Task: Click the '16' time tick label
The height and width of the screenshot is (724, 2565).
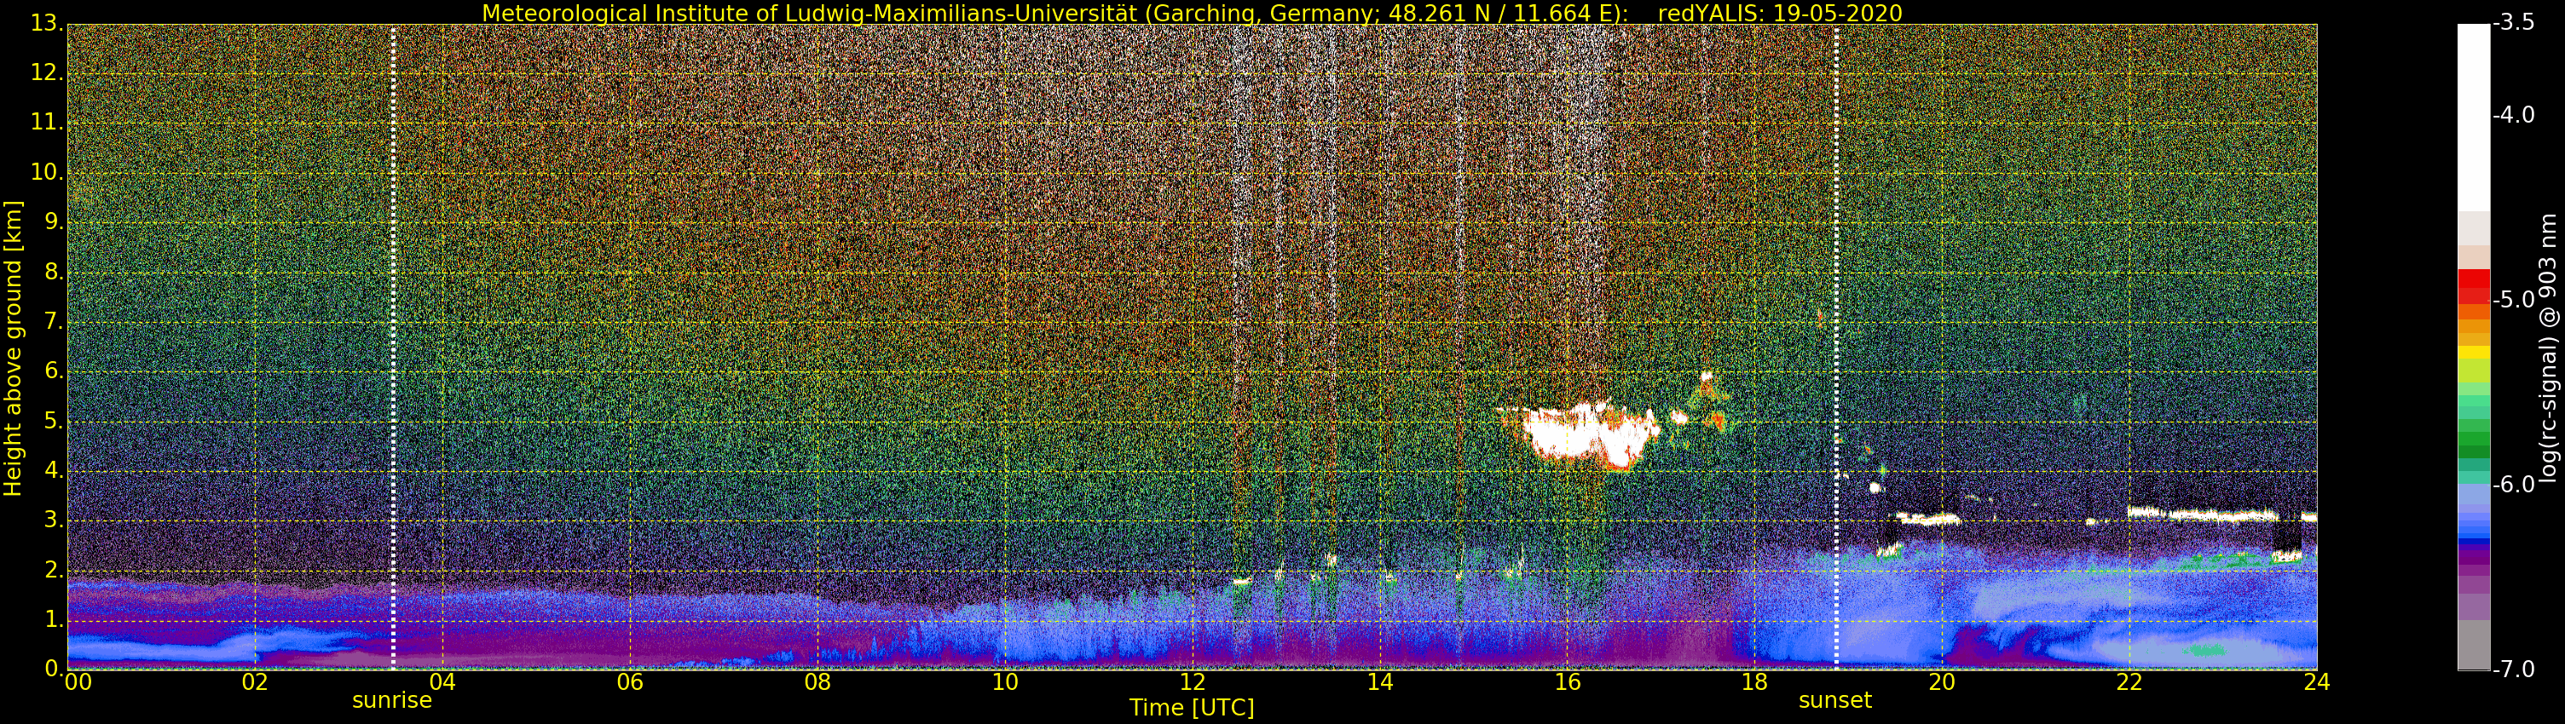Action: coord(1568,682)
